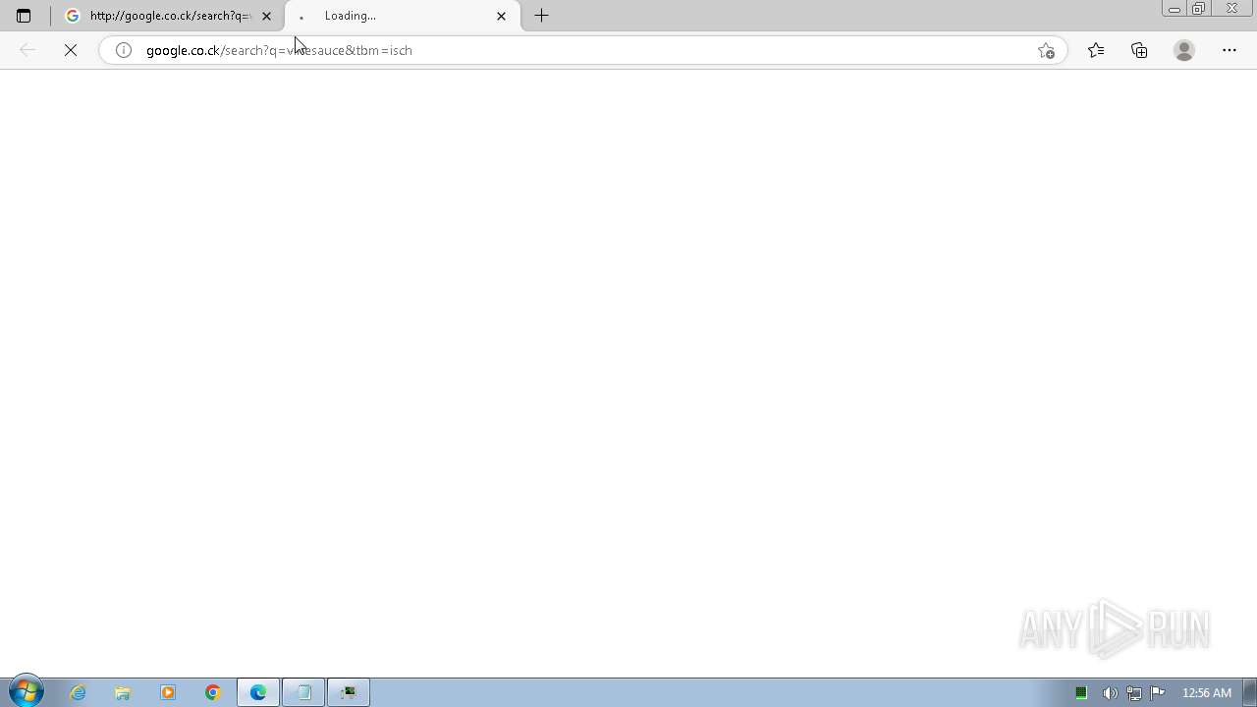The image size is (1257, 707).
Task: Select the Loading... tab
Action: [x=403, y=16]
